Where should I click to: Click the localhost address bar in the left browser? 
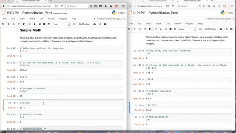point(31,6)
